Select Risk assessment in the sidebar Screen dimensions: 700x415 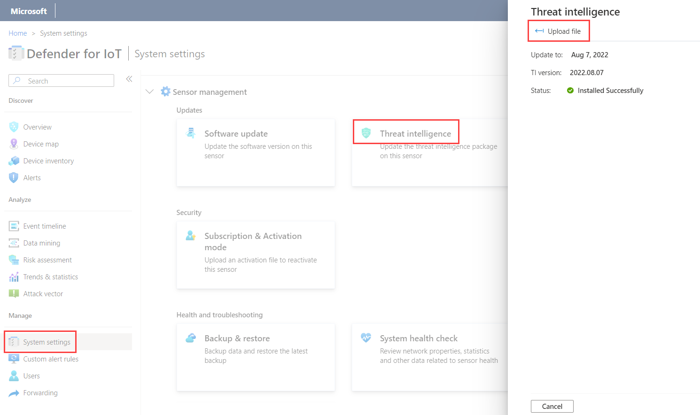point(47,260)
